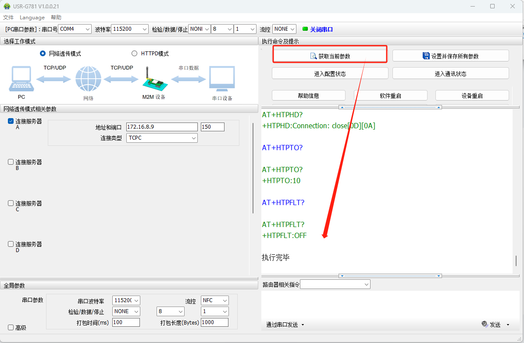Click the speaker icon beside 发送

click(485, 324)
